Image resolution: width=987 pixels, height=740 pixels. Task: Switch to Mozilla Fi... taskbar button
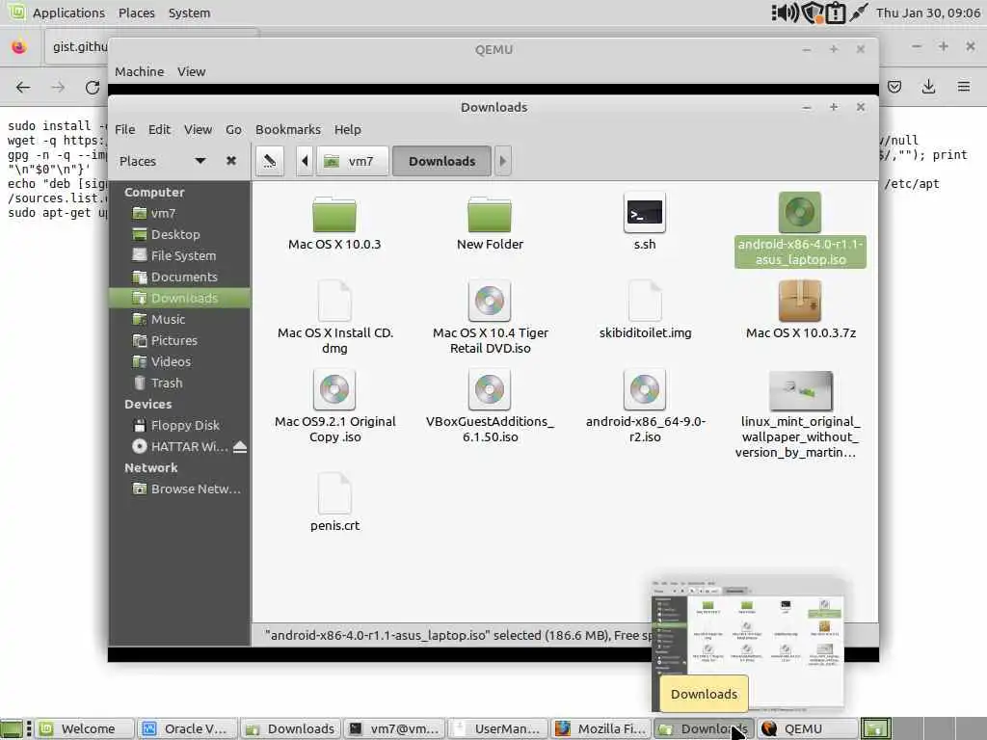(601, 728)
